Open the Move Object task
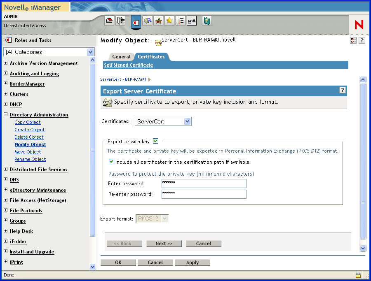The image size is (371, 281). (x=28, y=152)
